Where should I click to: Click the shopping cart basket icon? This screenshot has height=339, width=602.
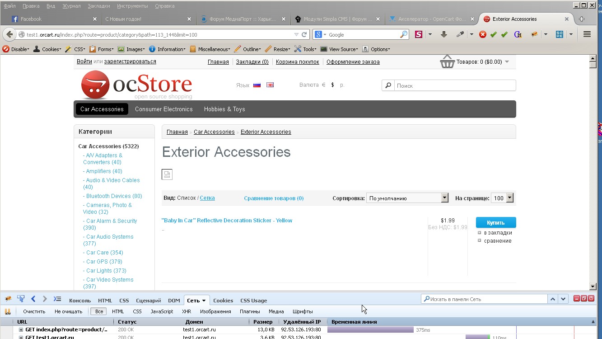[x=447, y=61]
